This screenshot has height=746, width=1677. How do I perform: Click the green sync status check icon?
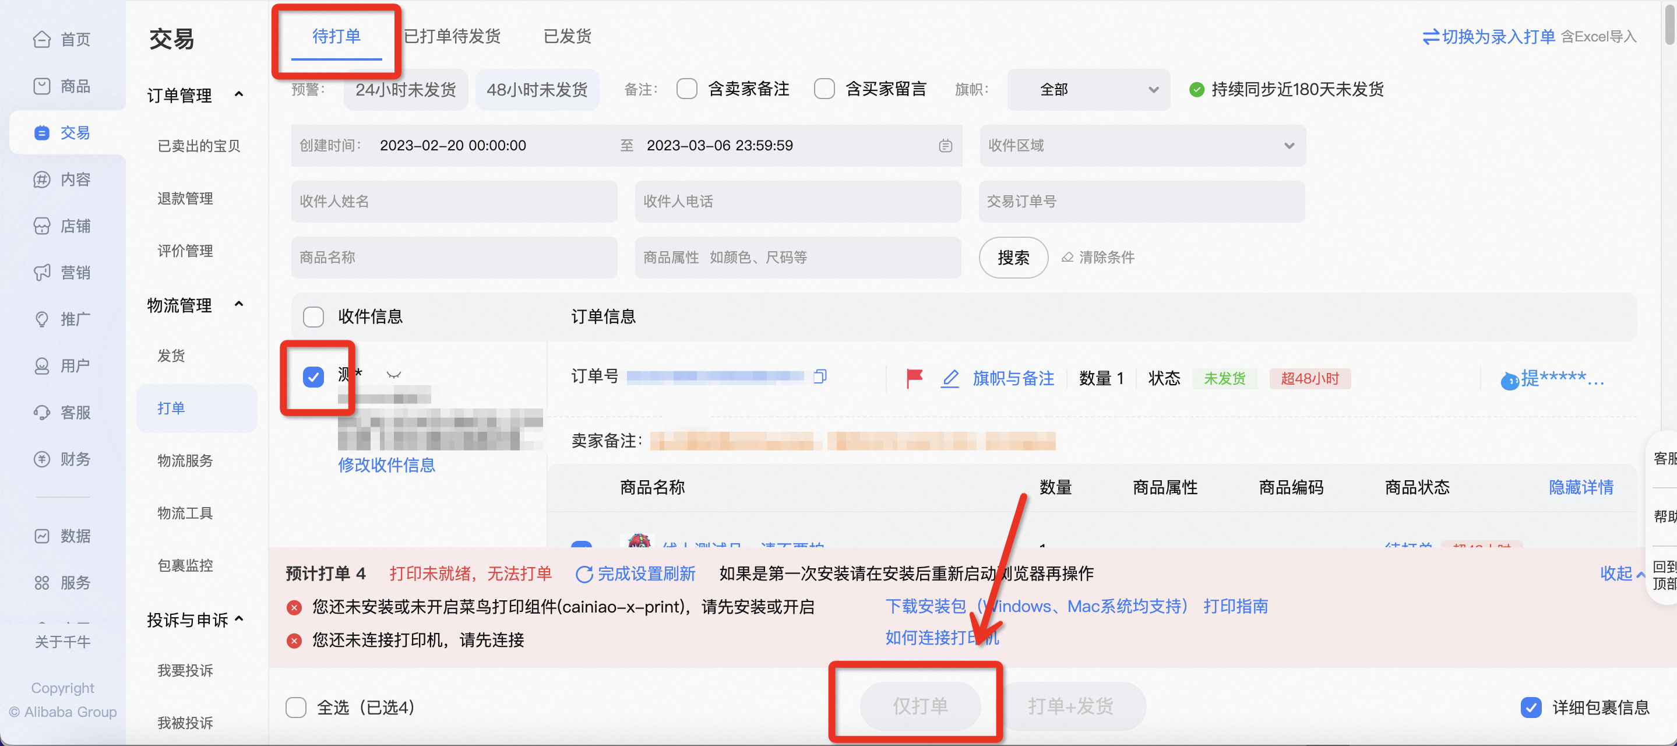coord(1196,89)
